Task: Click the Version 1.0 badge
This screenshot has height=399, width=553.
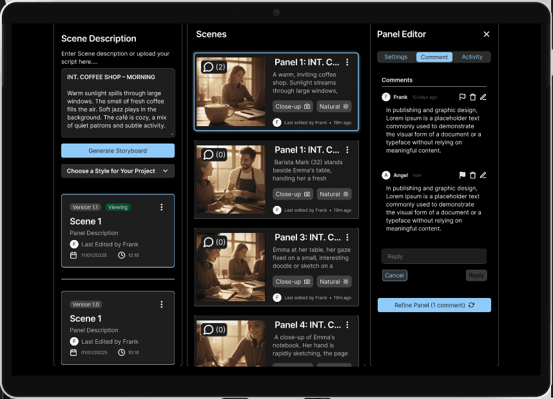Action: coord(86,304)
